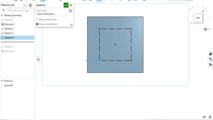
Task: Open help icon in the Sketch 5 dialog
Action: 71,25
